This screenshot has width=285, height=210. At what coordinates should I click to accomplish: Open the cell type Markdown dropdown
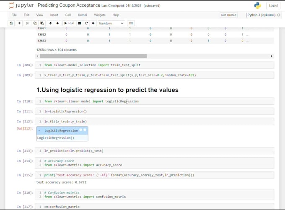point(111,23)
